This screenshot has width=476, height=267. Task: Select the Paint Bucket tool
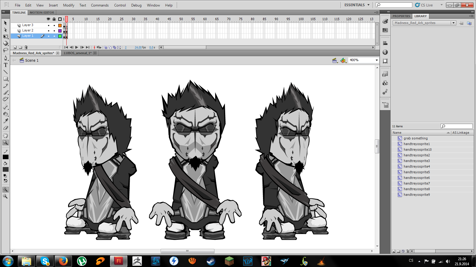[5, 114]
